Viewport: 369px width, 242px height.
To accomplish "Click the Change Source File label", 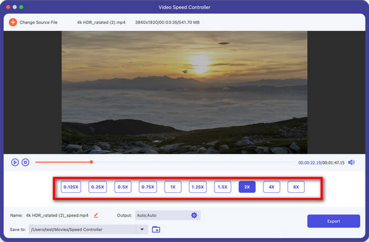I will tap(38, 22).
